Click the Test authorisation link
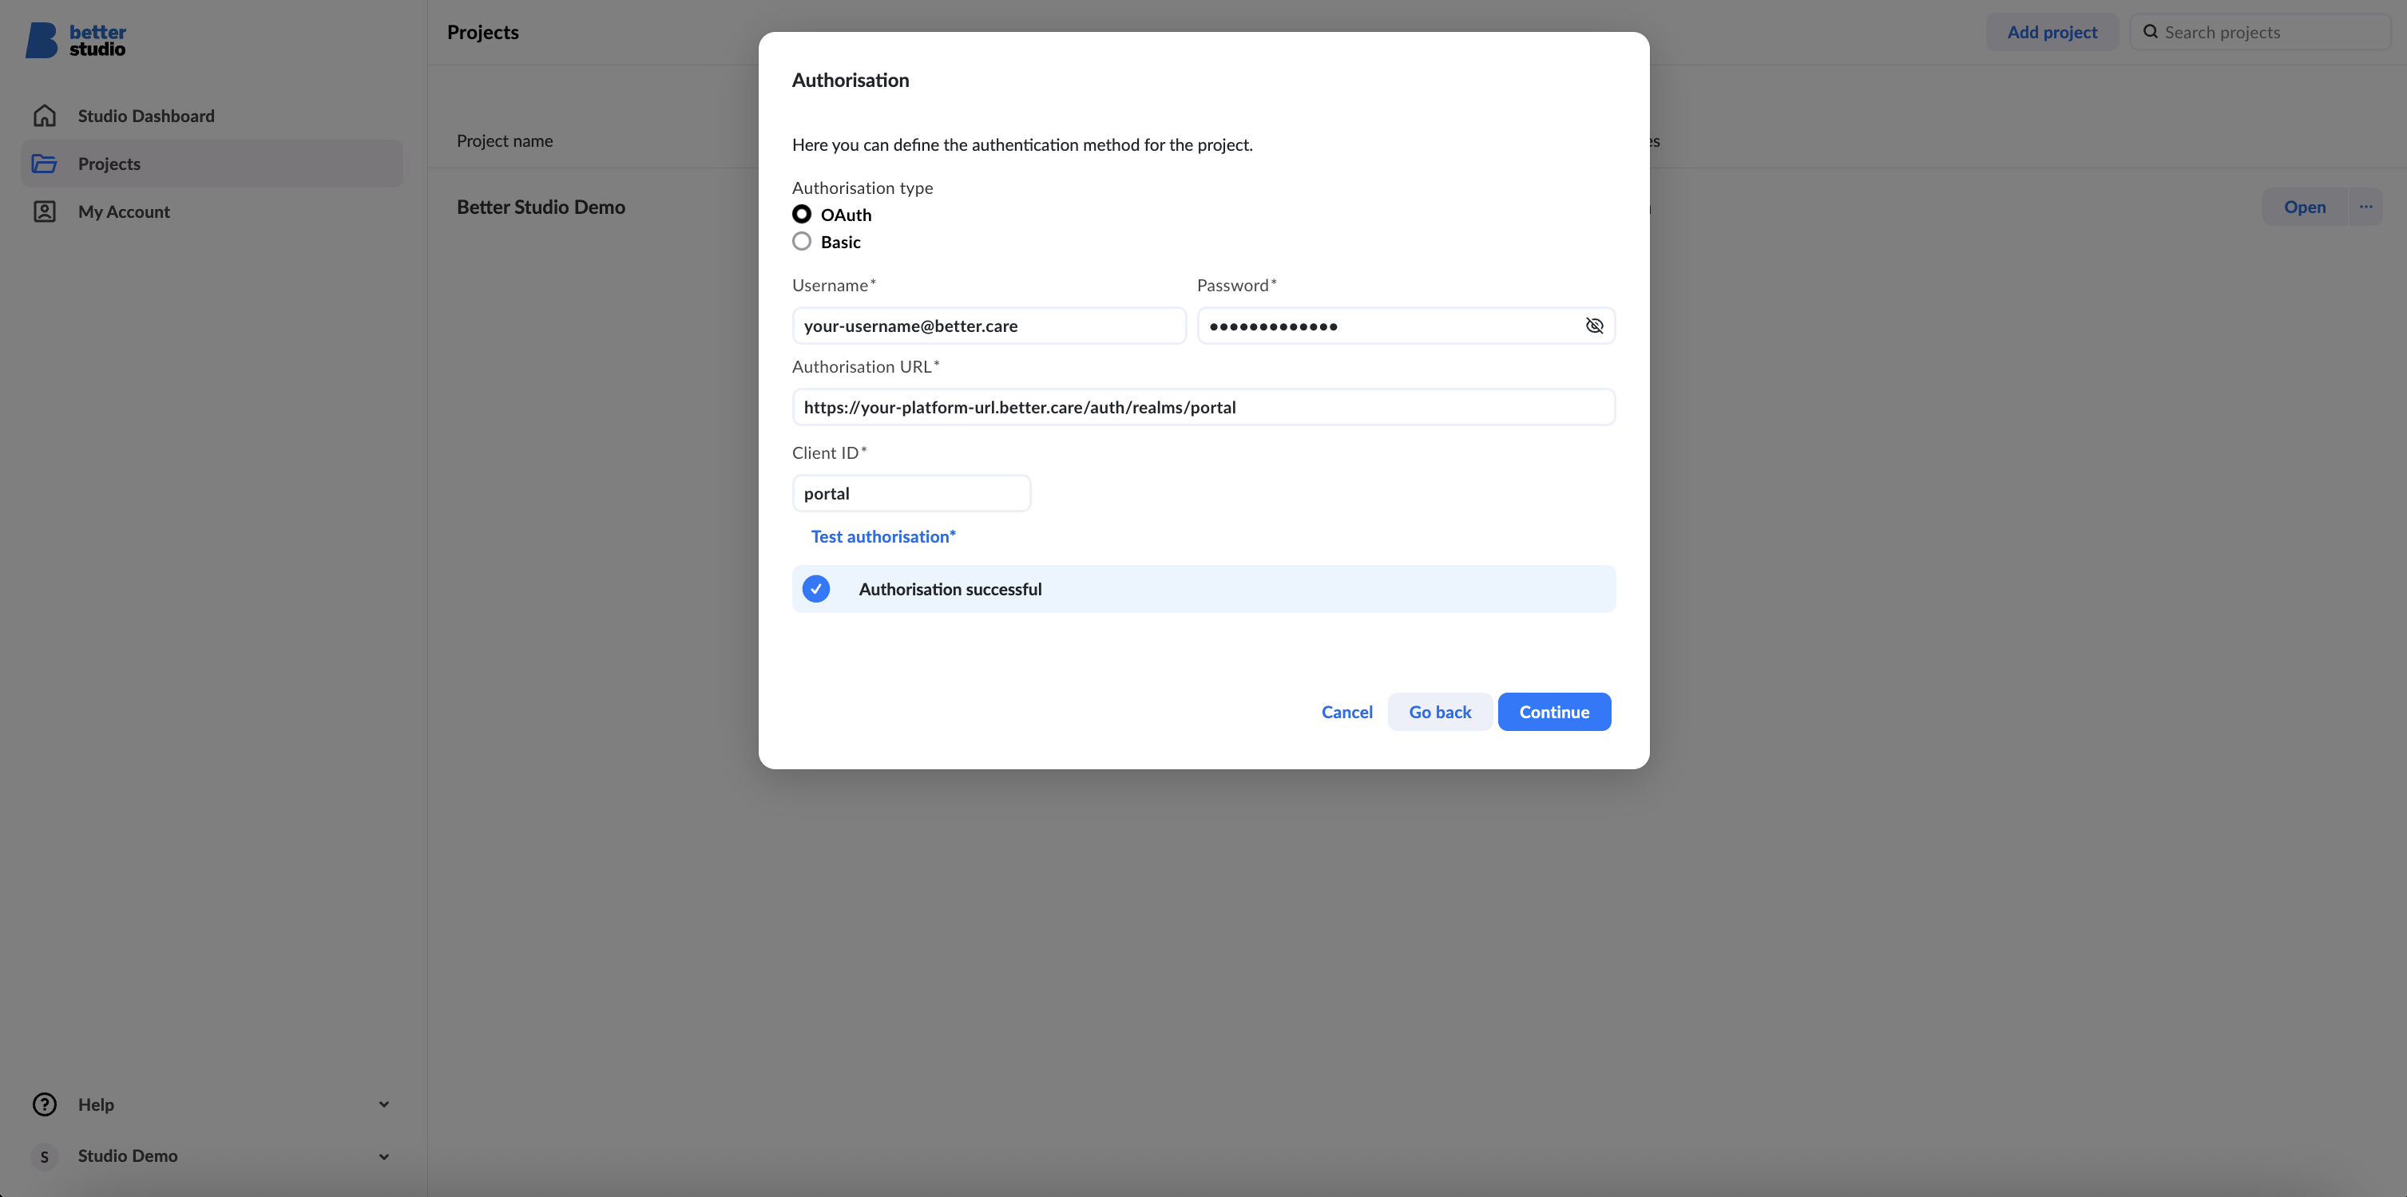This screenshot has height=1197, width=2407. point(883,537)
